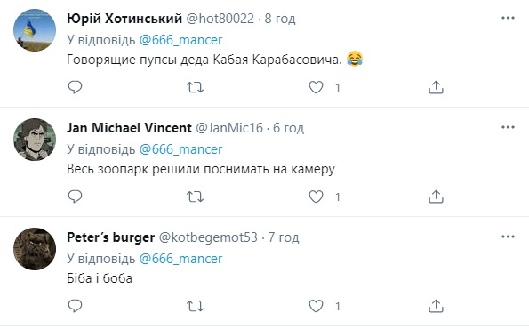Share the Peter's burger tweet
Screen dimensions: 529x329
pyautogui.click(x=436, y=306)
